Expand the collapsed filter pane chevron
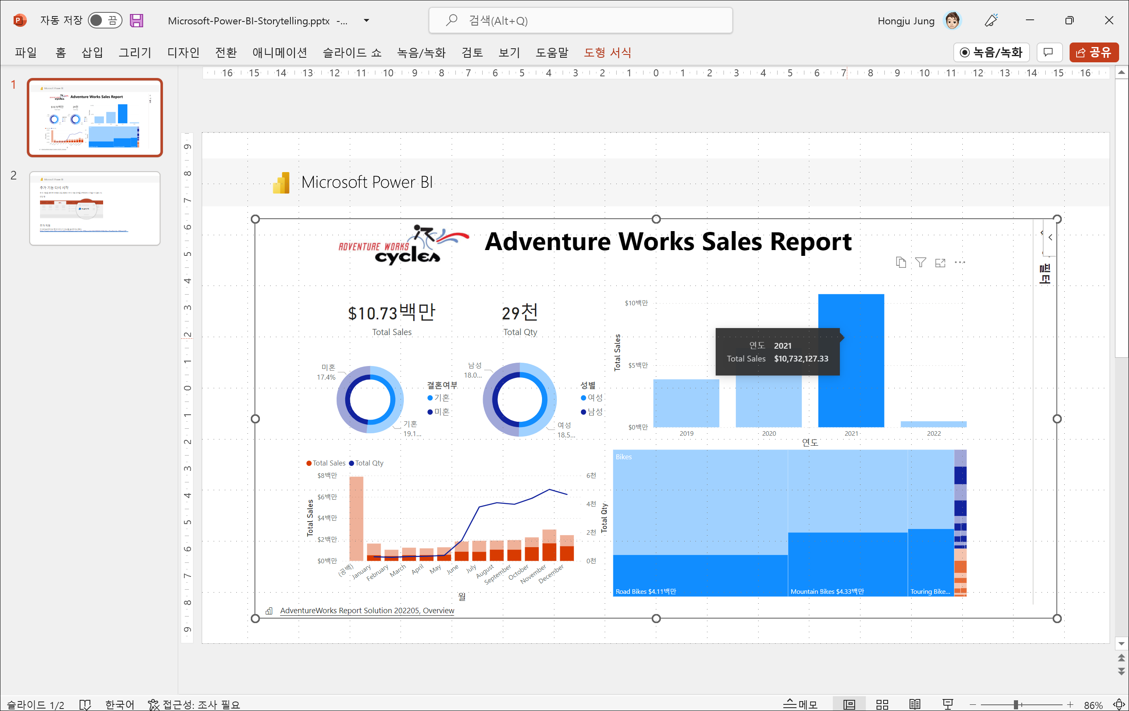 click(1050, 237)
